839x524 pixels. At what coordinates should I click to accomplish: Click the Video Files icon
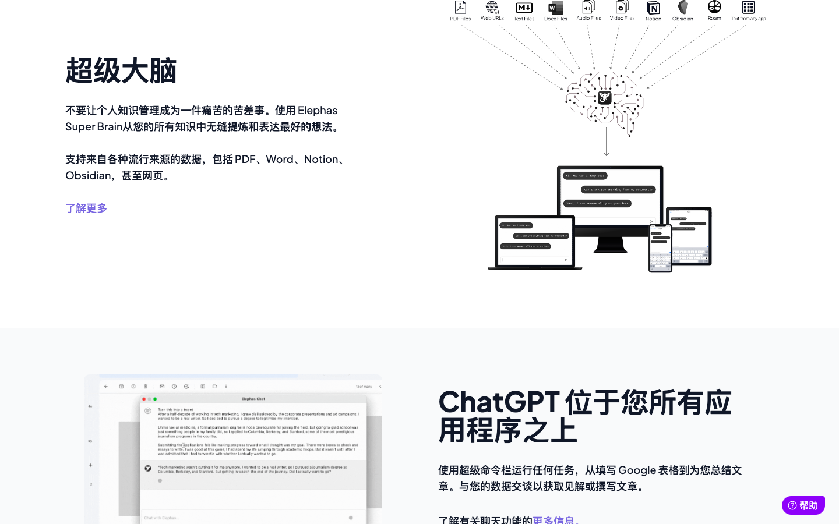(622, 7)
